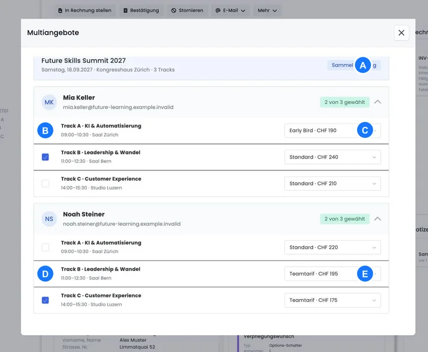Click the Noah Steiner name
428x352 pixels.
(x=84, y=214)
